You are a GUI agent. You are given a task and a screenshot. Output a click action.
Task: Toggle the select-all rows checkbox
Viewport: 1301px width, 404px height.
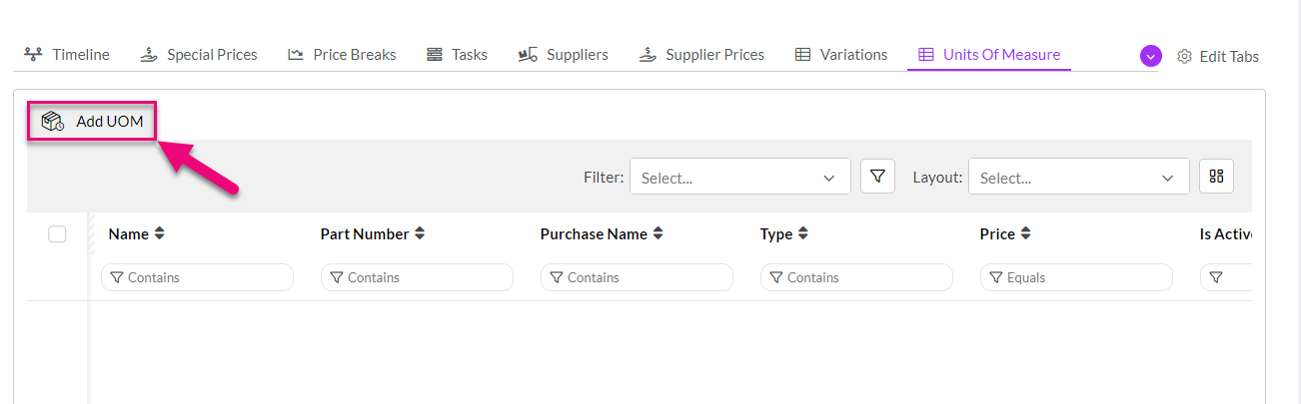(57, 234)
